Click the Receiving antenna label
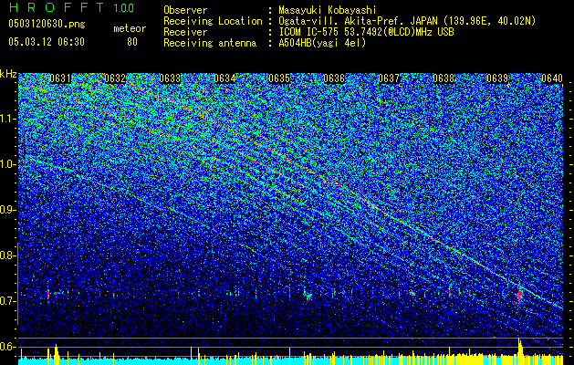 coord(210,43)
